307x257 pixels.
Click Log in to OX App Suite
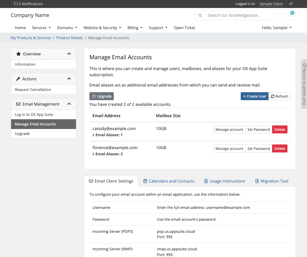coord(43,115)
